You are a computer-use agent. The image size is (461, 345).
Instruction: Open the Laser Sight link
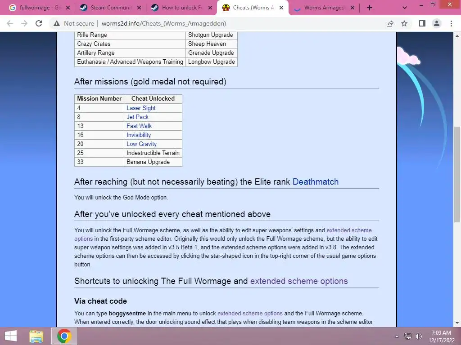[141, 108]
